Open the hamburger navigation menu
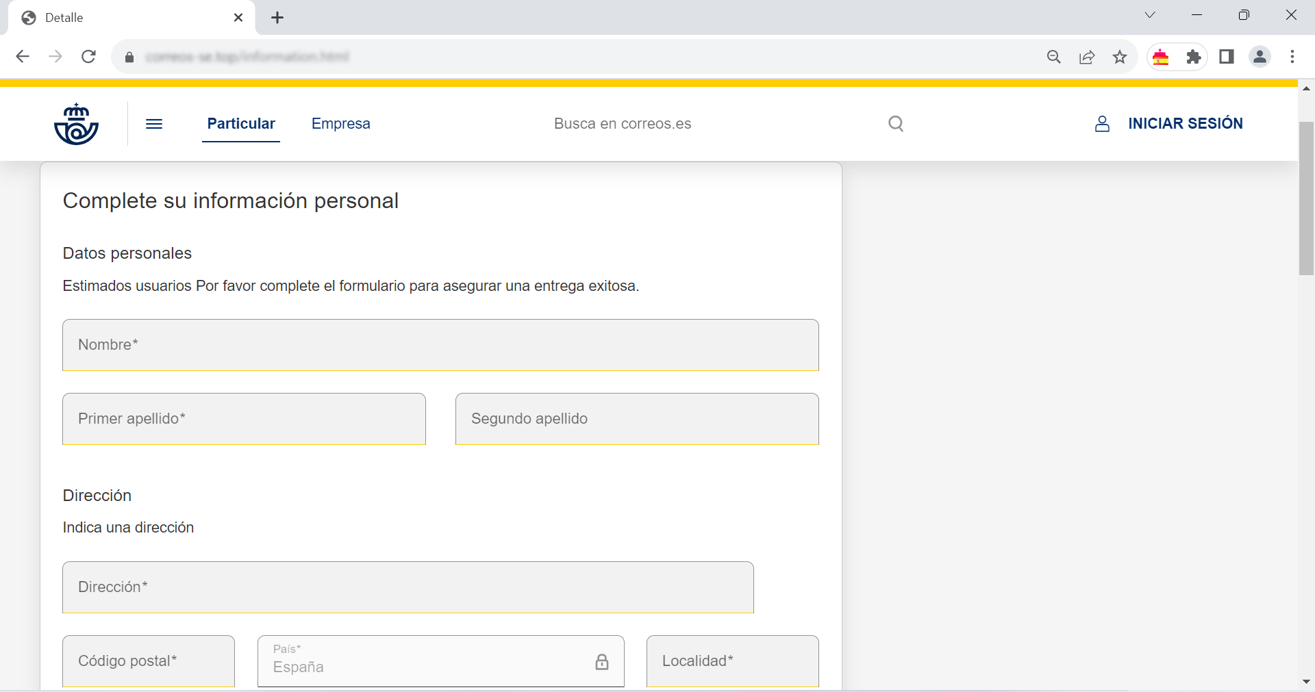Viewport: 1315px width, 692px height. pos(154,124)
